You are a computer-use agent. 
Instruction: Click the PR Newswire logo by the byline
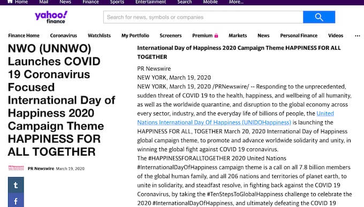(16, 168)
